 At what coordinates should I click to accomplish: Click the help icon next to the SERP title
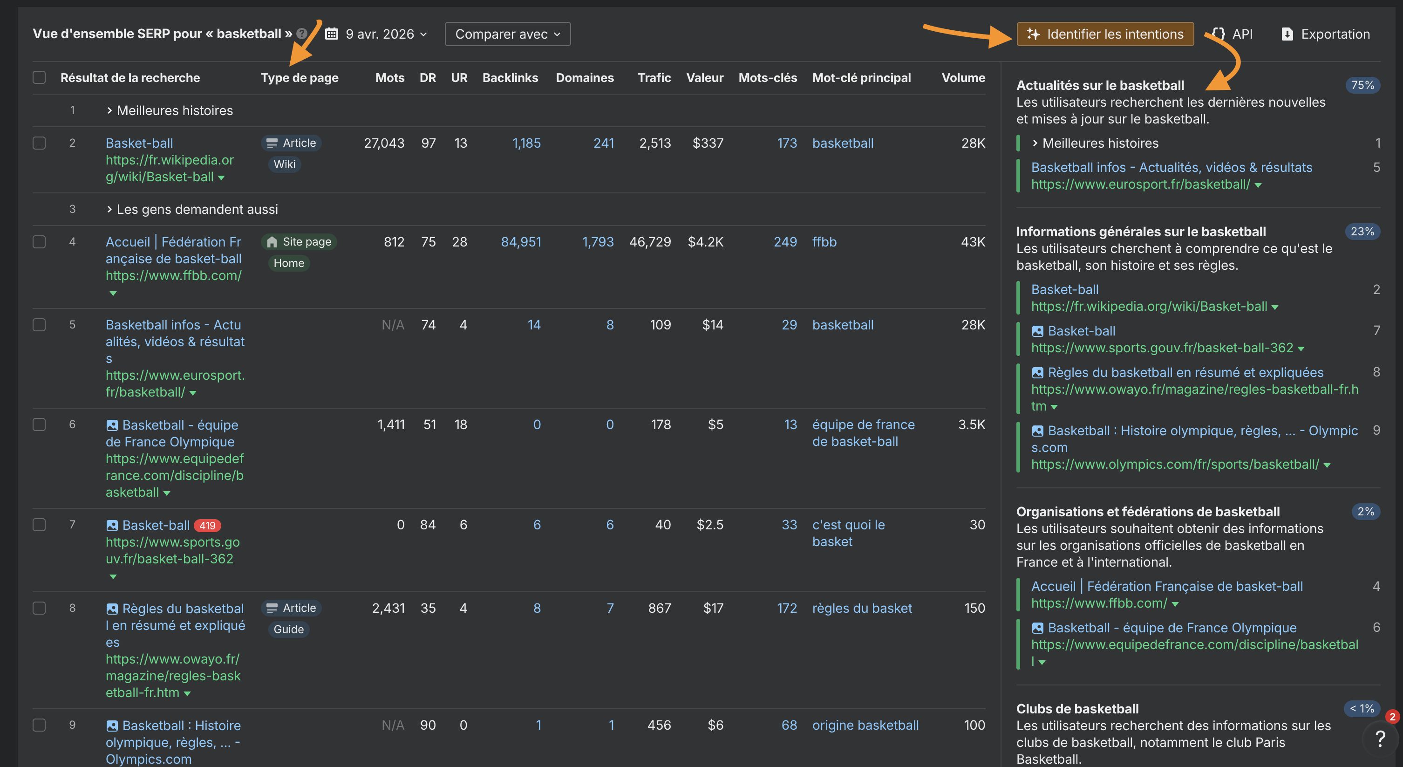point(302,33)
